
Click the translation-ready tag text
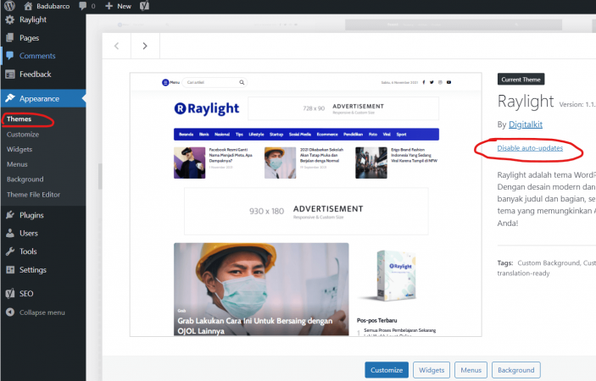[x=523, y=273]
